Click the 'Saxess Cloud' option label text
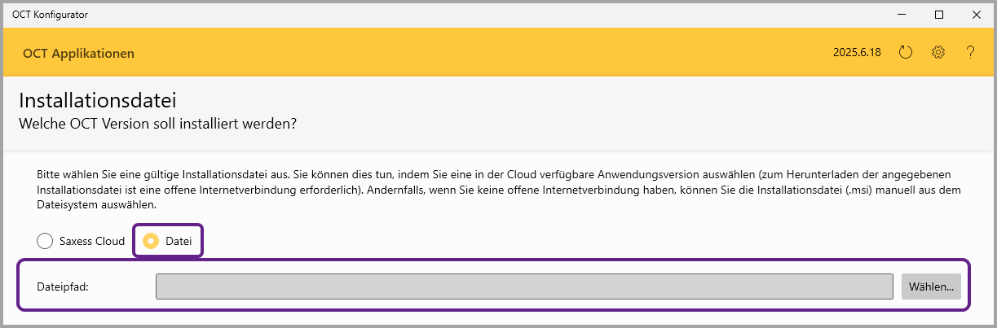Screen dimensions: 997x328 92,242
